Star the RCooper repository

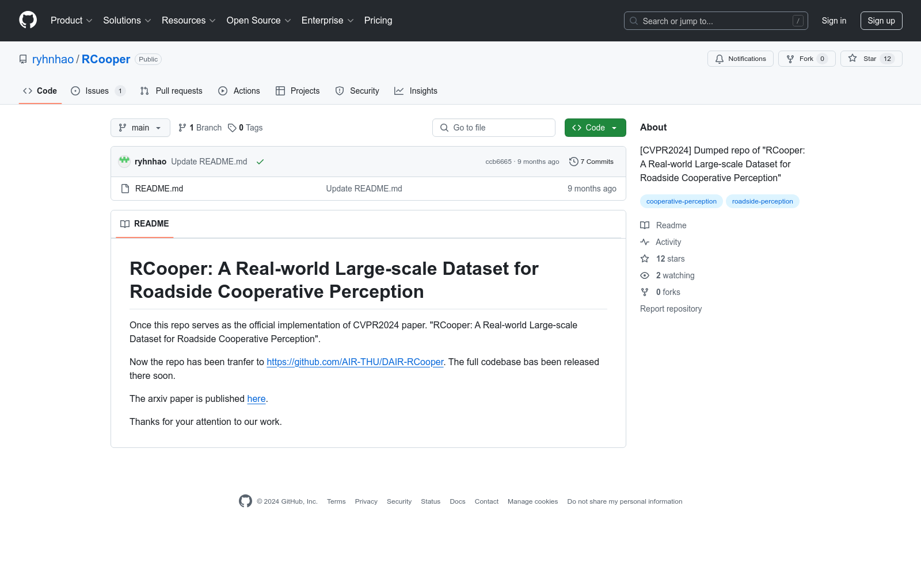click(x=871, y=59)
